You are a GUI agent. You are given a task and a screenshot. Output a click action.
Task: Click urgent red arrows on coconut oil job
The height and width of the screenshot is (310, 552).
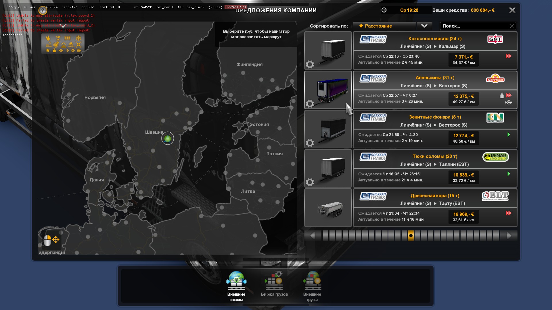509,56
